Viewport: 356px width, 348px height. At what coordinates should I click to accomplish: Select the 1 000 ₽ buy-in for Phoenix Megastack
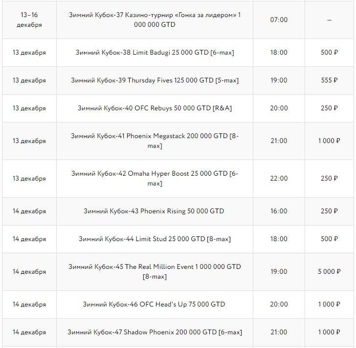coord(329,141)
